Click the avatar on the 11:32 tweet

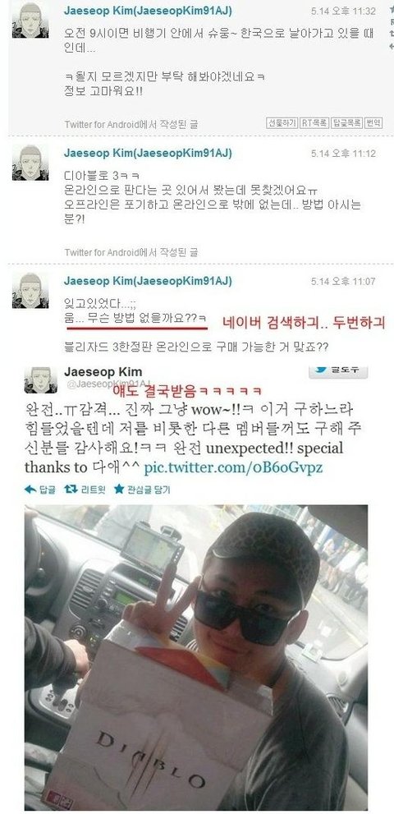coord(30,21)
